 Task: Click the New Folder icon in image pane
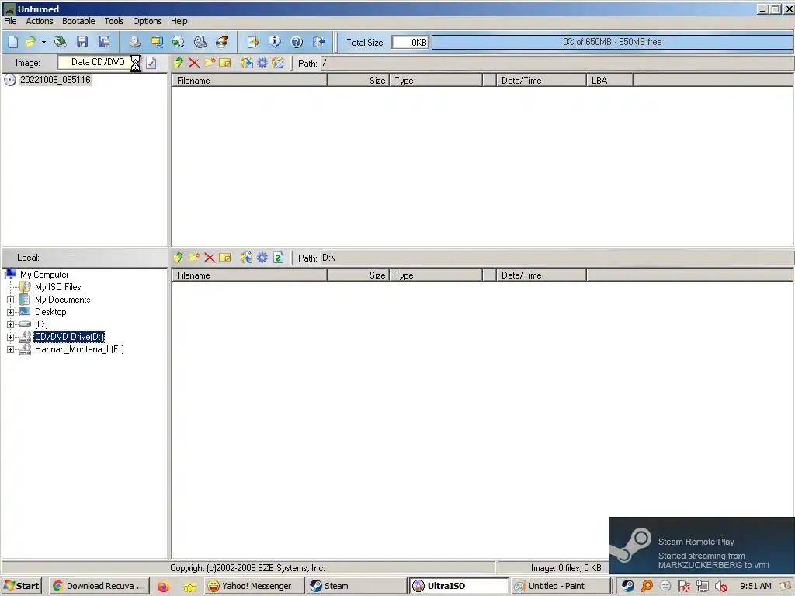tap(210, 63)
